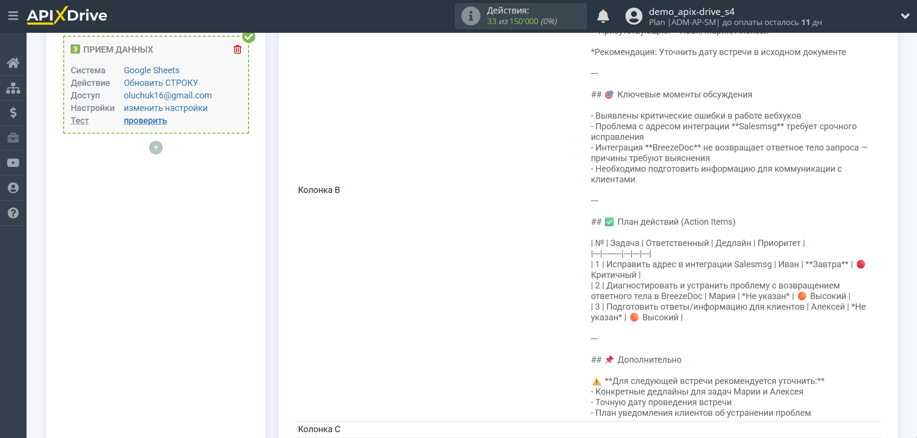Click the ApiX-Drive logo
This screenshot has height=438, width=917.
pyautogui.click(x=67, y=15)
